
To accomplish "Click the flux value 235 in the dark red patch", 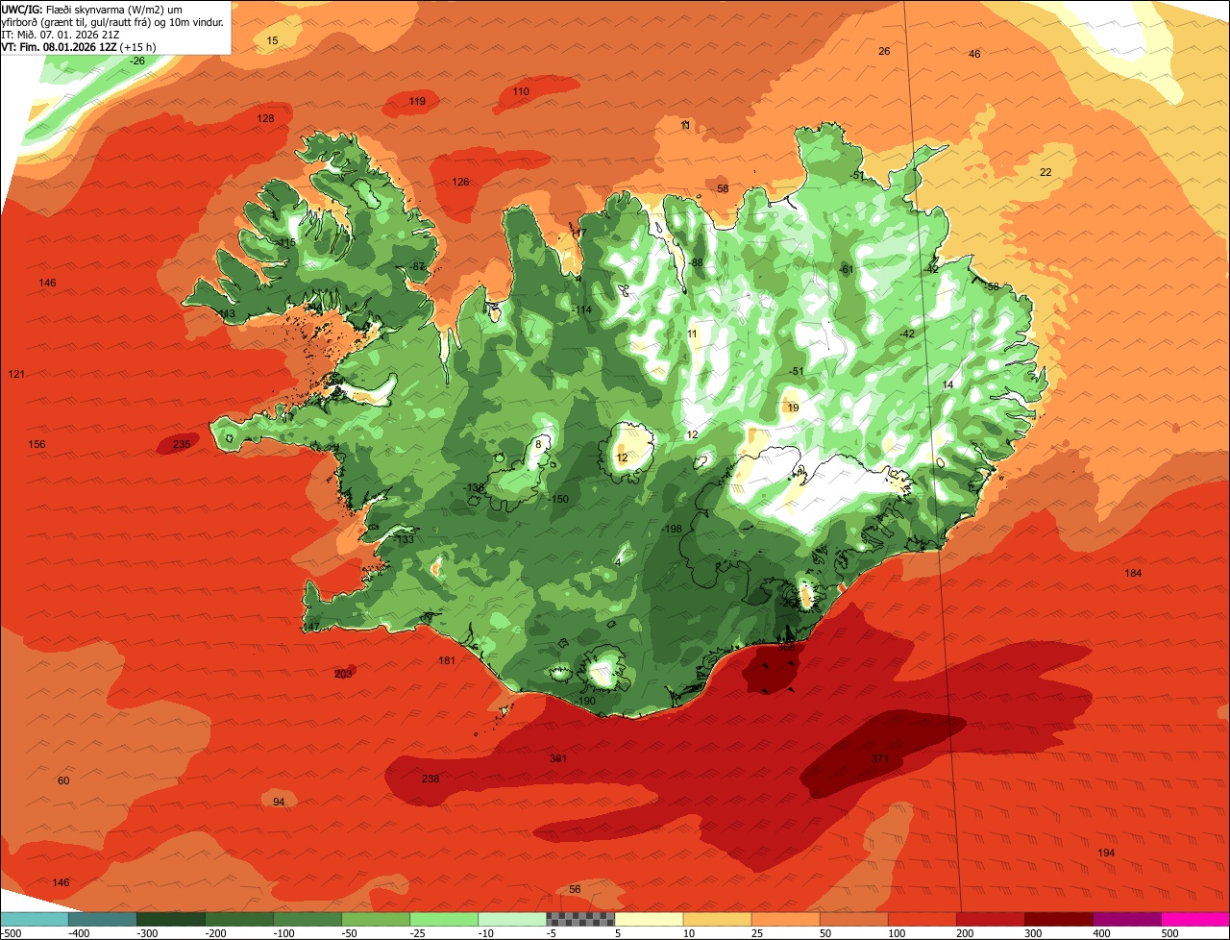I will [x=182, y=444].
